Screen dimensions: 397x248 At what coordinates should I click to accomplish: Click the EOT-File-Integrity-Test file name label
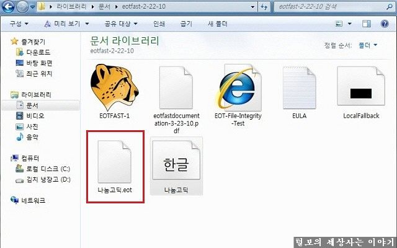tap(238, 120)
